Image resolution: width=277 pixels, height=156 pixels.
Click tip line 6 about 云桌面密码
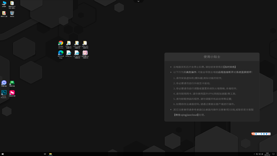click(x=204, y=104)
